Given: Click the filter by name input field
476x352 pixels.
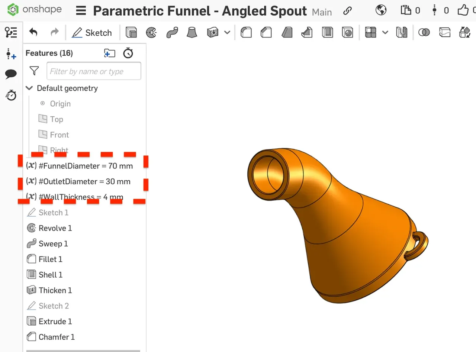Looking at the screenshot, I should 94,71.
